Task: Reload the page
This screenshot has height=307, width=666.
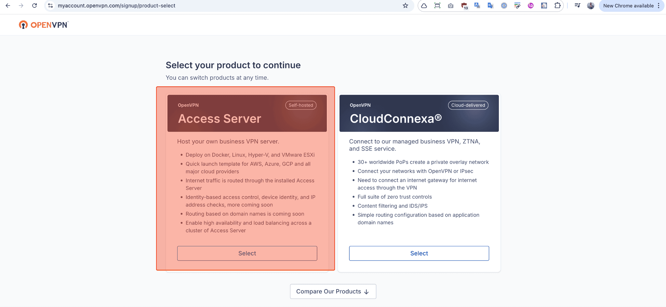Action: (x=34, y=6)
